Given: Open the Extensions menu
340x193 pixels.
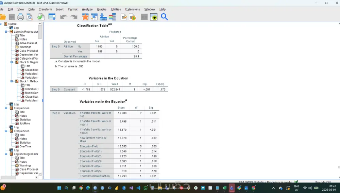Looking at the screenshot, I should click(133, 9).
